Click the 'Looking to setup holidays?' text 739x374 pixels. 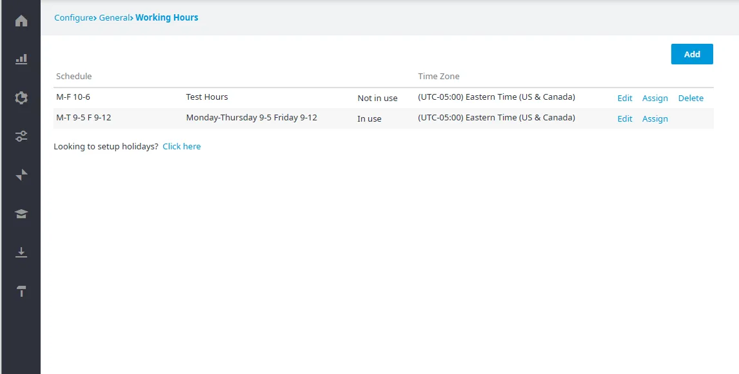coord(106,146)
